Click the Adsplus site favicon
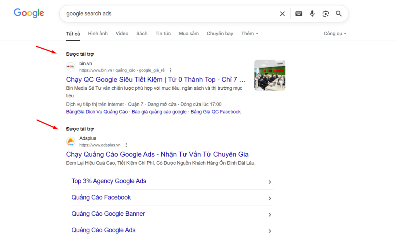Image resolution: width=397 pixels, height=237 pixels. (x=71, y=142)
